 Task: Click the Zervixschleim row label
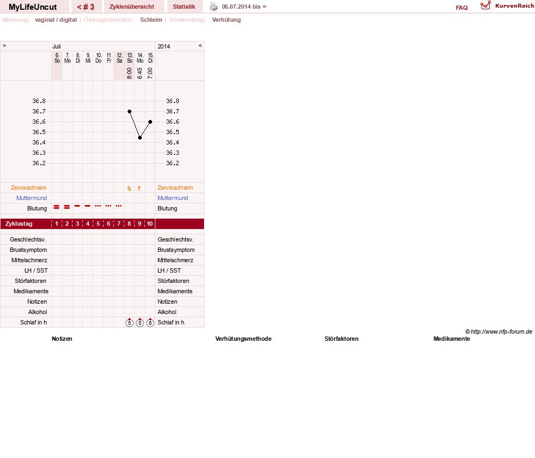[29, 188]
